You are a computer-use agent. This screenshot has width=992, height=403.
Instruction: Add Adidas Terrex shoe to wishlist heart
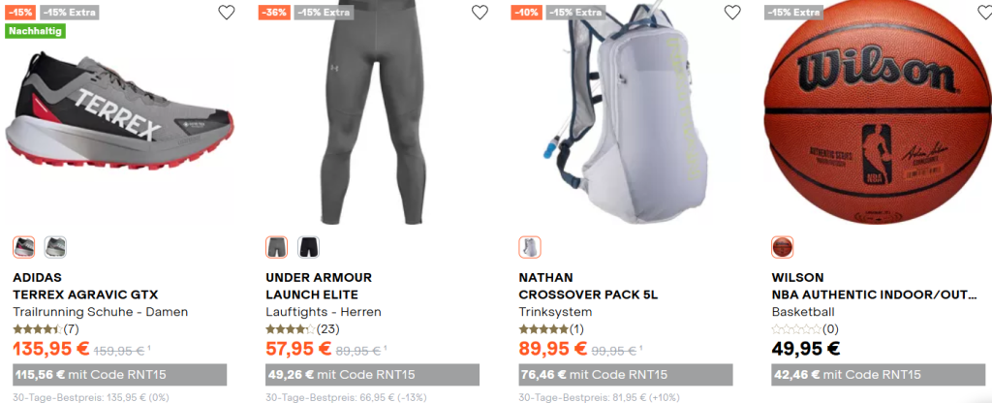tap(227, 12)
